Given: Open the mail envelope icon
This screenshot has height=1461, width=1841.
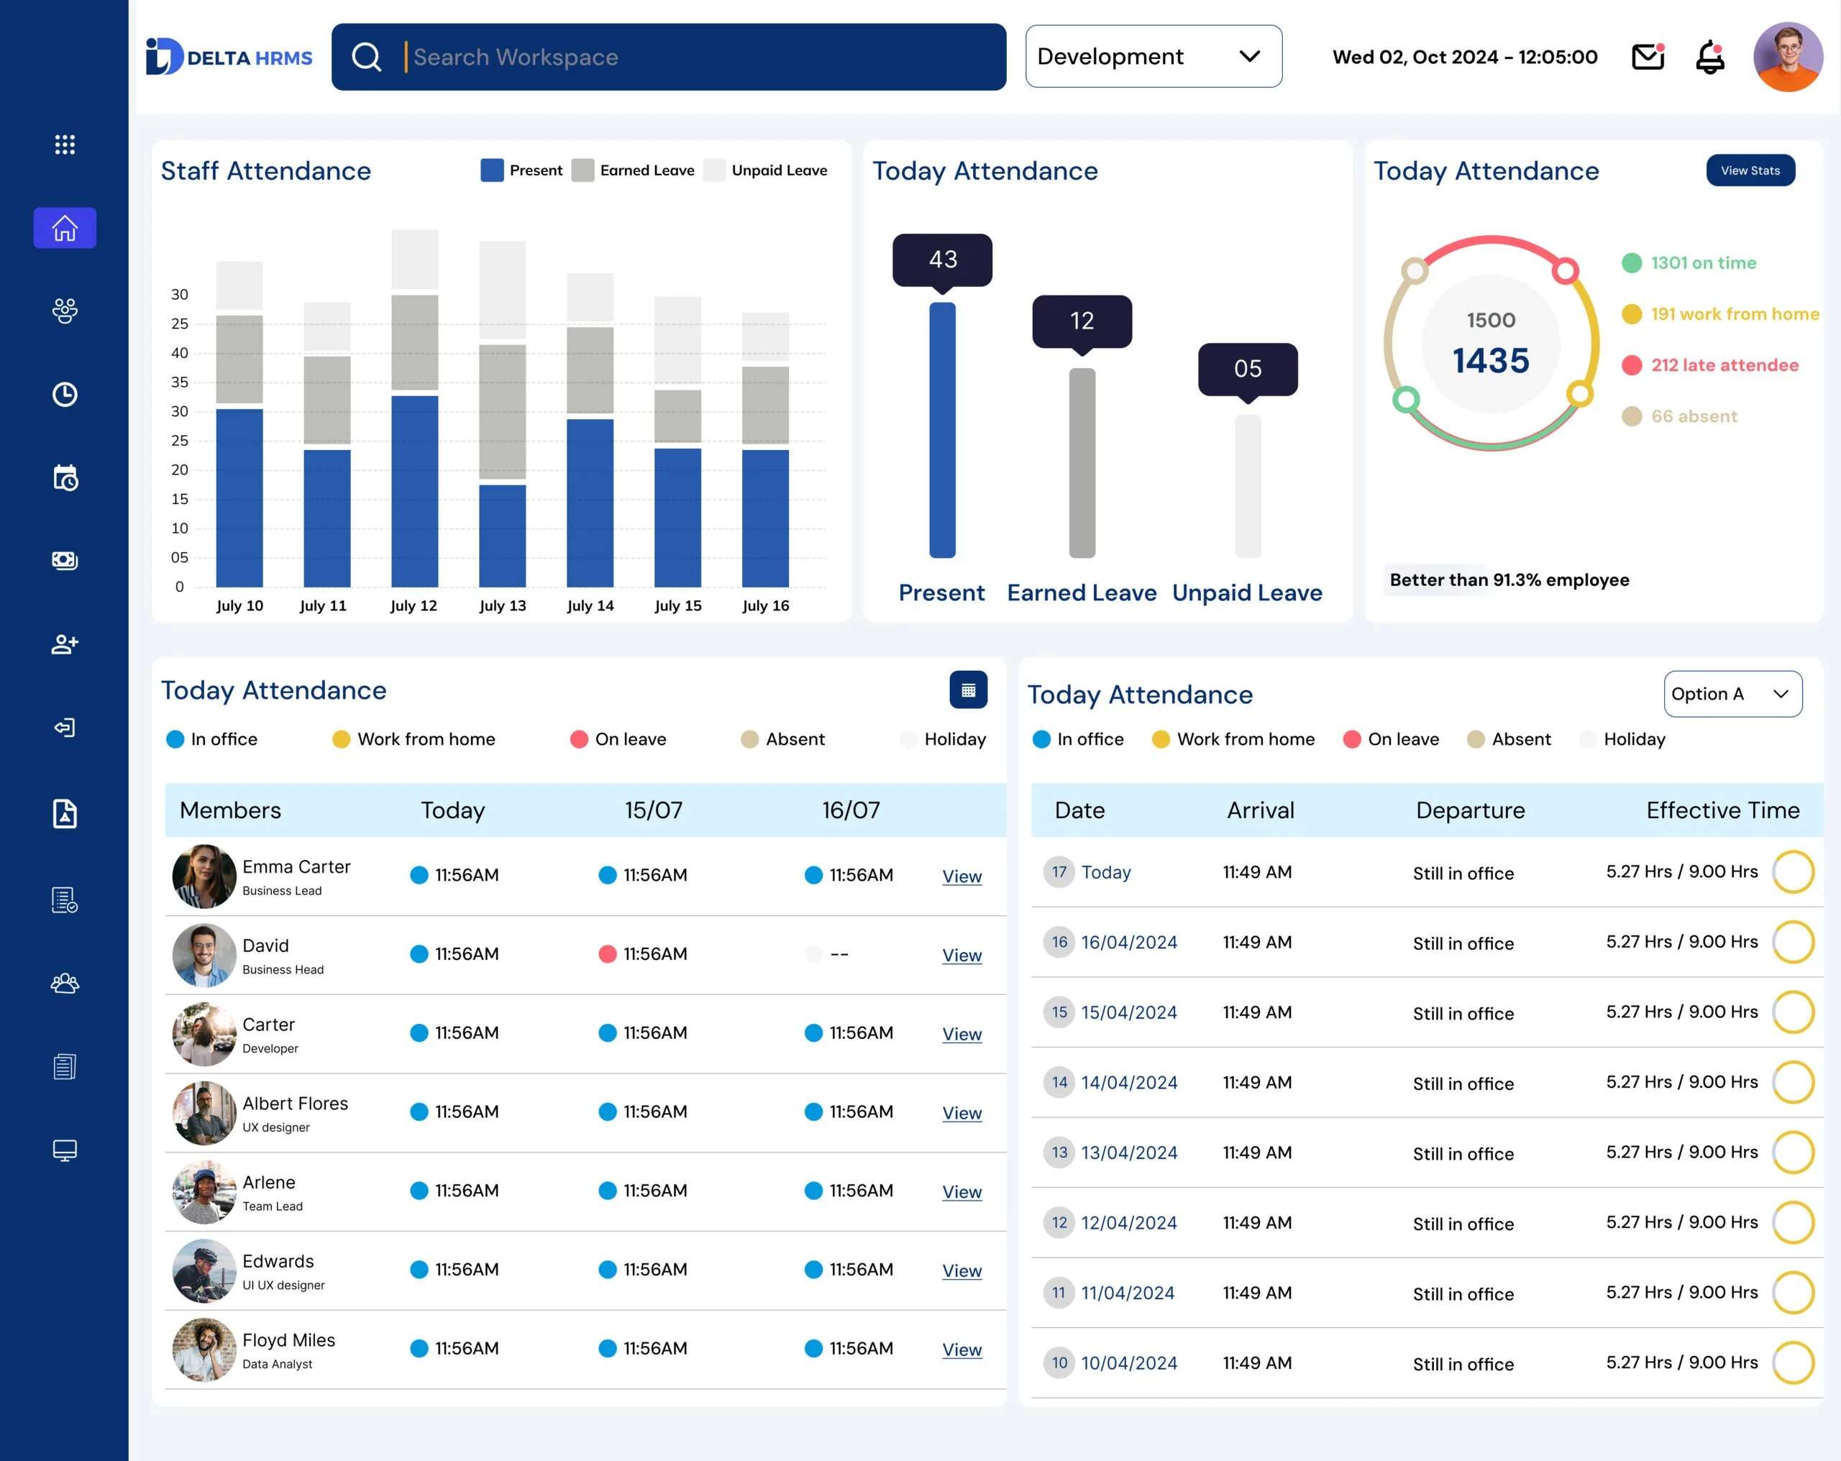Looking at the screenshot, I should 1648,56.
